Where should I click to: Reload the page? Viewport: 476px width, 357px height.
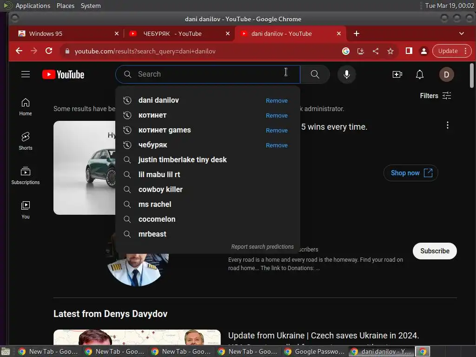click(49, 51)
